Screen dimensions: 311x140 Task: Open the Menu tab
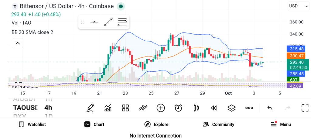tap(281, 124)
